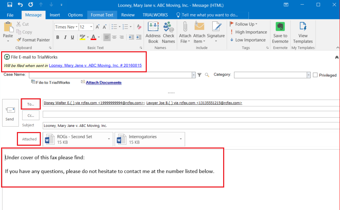Switch to the Review tab
Image resolution: width=340 pixels, height=210 pixels.
point(128,15)
